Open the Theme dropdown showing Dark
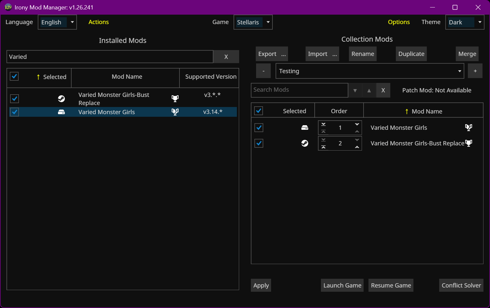The height and width of the screenshot is (308, 490). coord(465,22)
